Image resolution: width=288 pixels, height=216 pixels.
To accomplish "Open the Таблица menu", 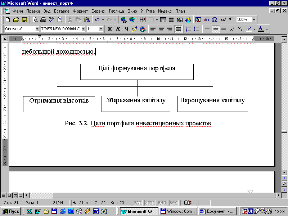I will click(116, 11).
